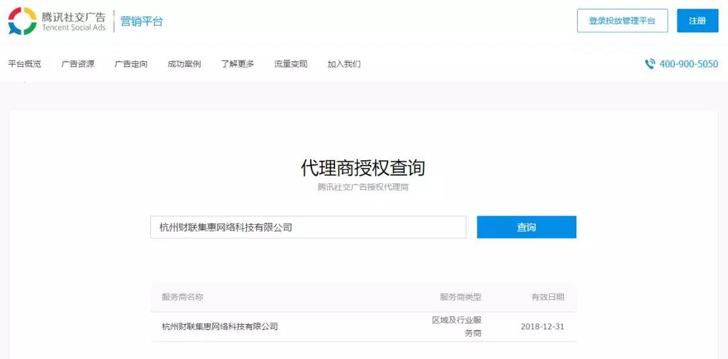Open the 加入我们 page

pos(344,64)
